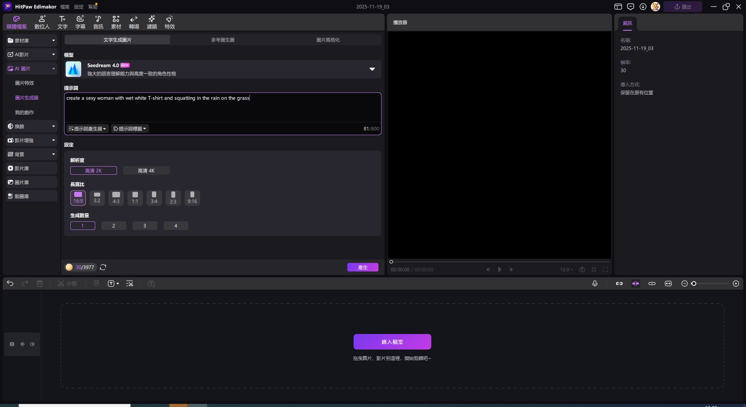Open the 濾鏡 filters panel

click(x=152, y=22)
